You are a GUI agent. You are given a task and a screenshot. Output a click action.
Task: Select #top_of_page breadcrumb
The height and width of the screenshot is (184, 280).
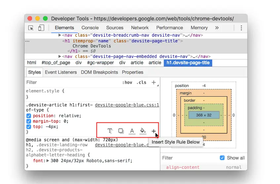(56, 63)
